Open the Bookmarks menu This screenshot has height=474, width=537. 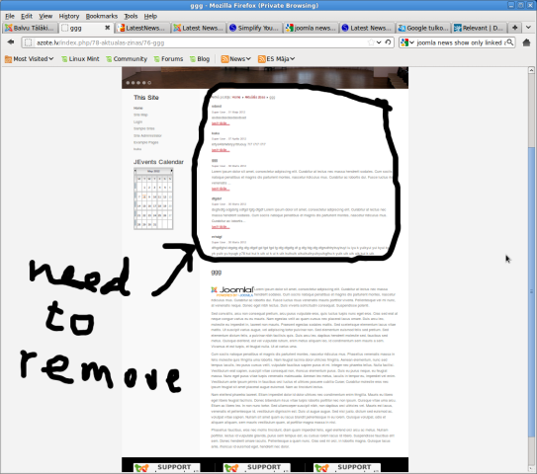click(x=102, y=16)
